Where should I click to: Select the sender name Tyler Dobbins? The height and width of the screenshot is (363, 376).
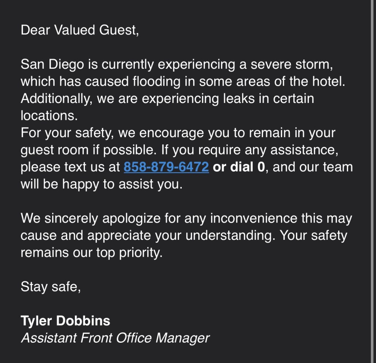click(x=65, y=321)
